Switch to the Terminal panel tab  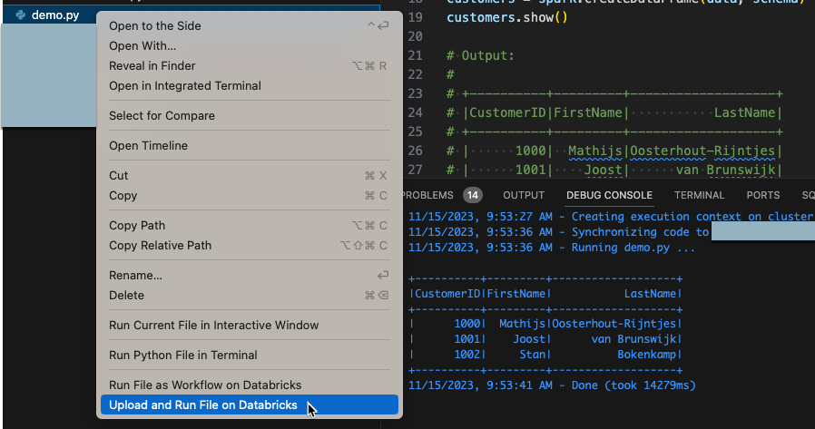tap(699, 195)
